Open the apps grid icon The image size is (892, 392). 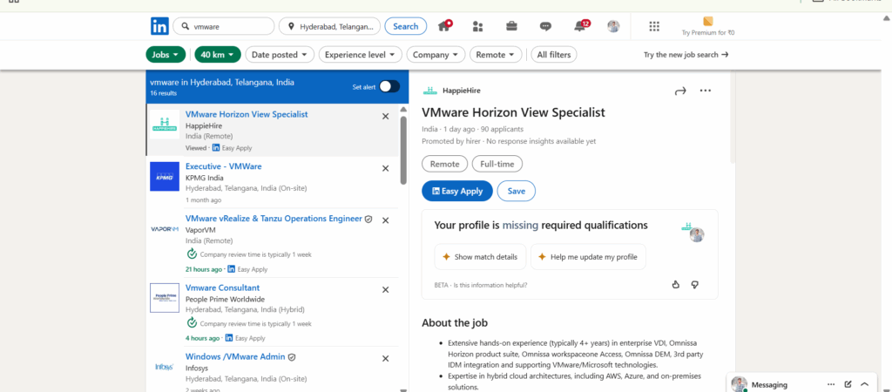[x=654, y=26]
